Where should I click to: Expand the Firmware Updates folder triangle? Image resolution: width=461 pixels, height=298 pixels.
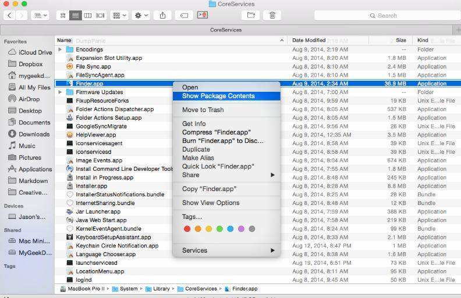tap(60, 92)
